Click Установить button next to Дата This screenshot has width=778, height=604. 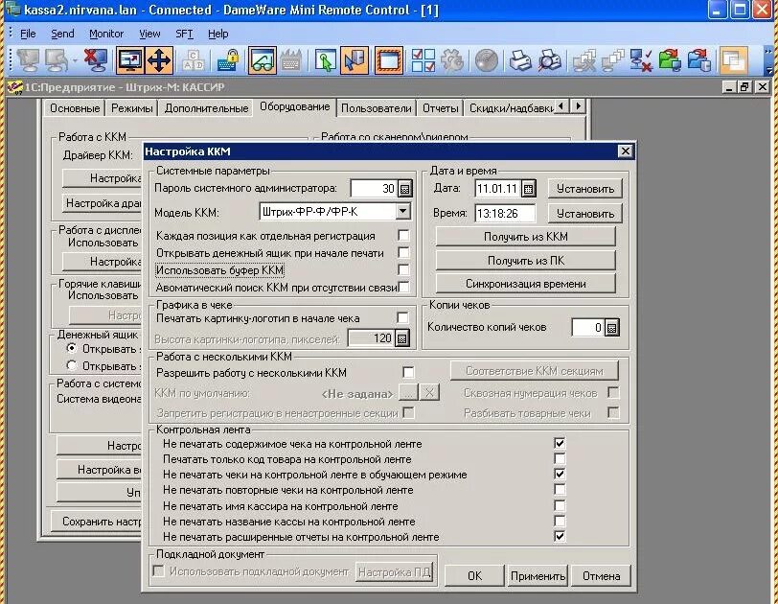click(x=585, y=189)
